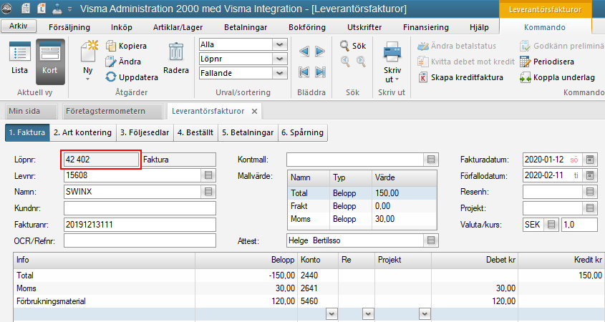This screenshot has height=322, width=605.
Task: Click account 2440 cell
Action: pos(318,275)
